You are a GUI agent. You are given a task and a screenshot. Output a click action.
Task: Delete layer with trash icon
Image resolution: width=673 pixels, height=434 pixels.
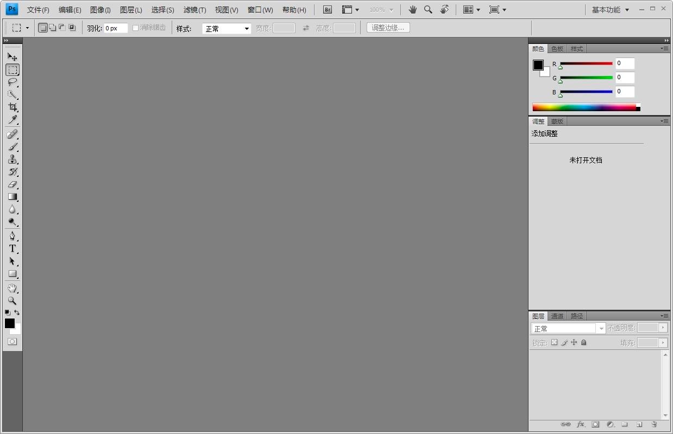pyautogui.click(x=655, y=425)
